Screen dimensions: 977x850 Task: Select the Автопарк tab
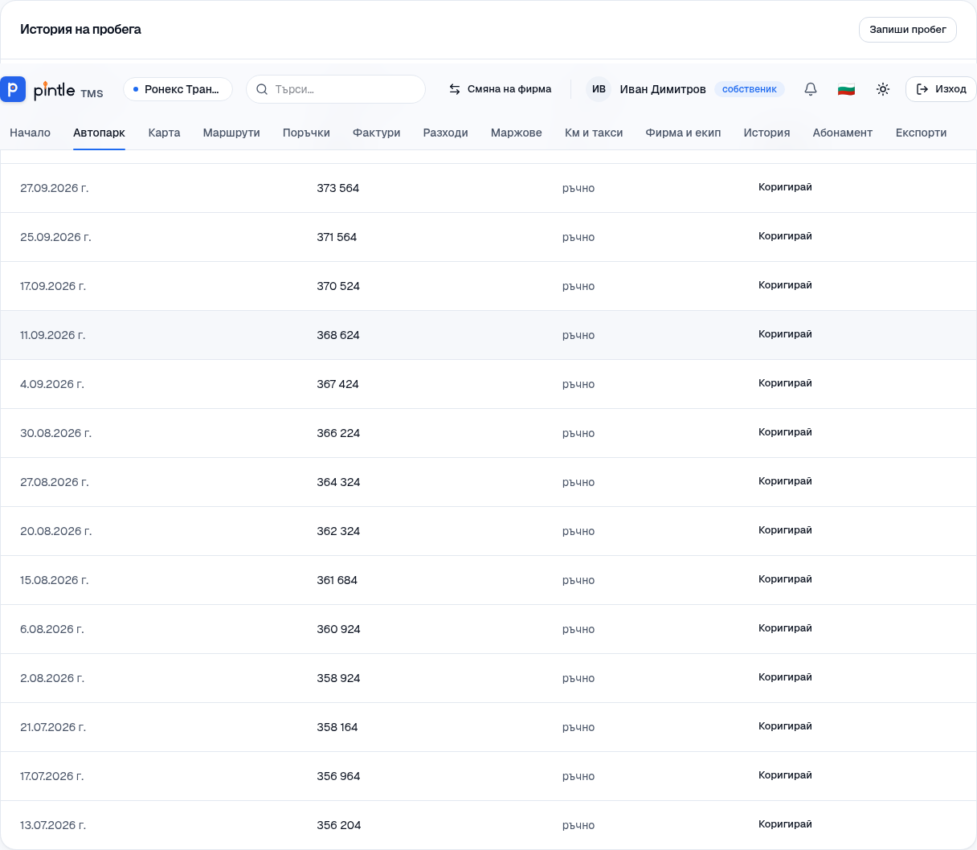click(x=99, y=133)
